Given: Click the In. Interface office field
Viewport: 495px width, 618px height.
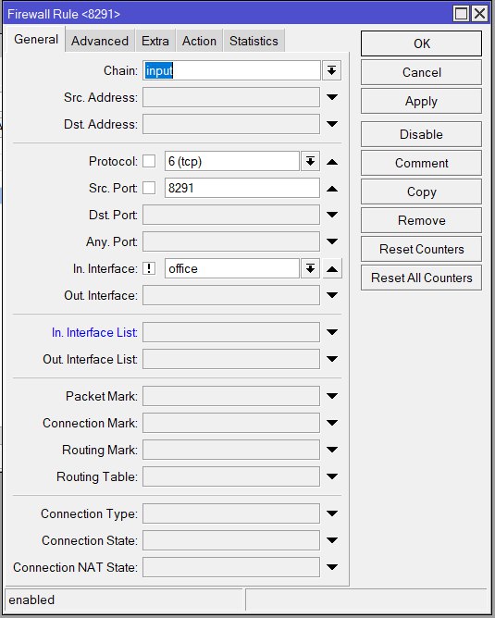Looking at the screenshot, I should [x=232, y=268].
